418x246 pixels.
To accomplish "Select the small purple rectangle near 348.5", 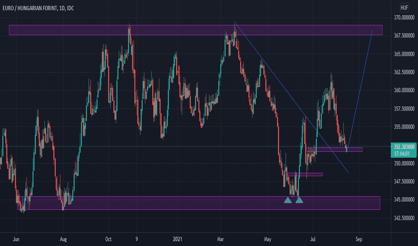I will point(305,174).
